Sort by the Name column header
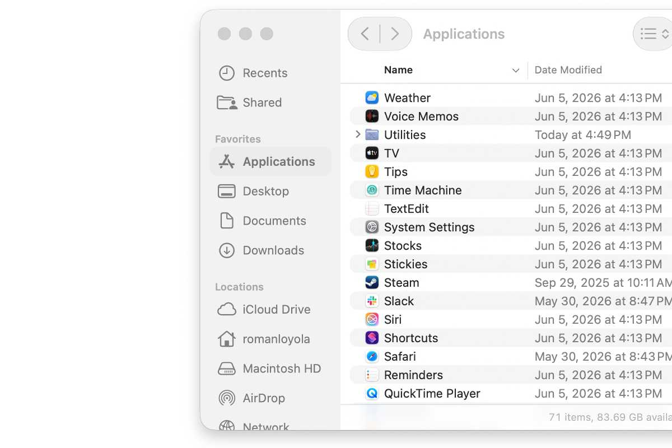The image size is (672, 448). 398,70
